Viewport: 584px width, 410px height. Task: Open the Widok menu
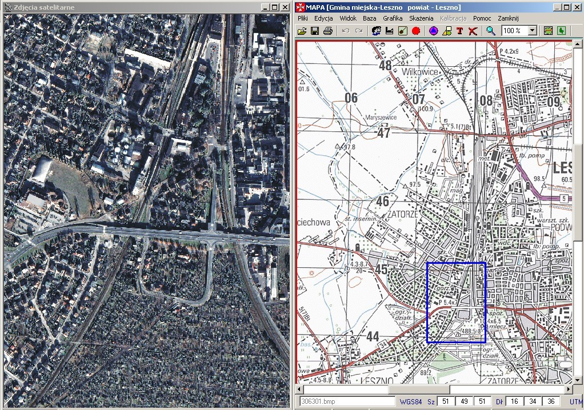(348, 18)
